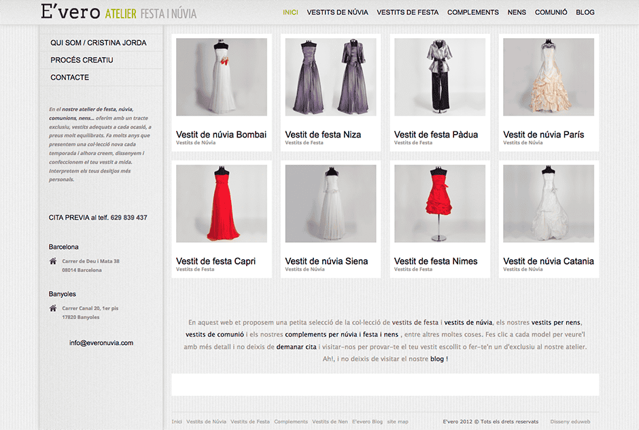Go to Complements menu item
Image resolution: width=639 pixels, height=430 pixels.
(472, 12)
